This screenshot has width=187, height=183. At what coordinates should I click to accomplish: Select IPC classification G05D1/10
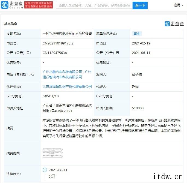point(51,96)
